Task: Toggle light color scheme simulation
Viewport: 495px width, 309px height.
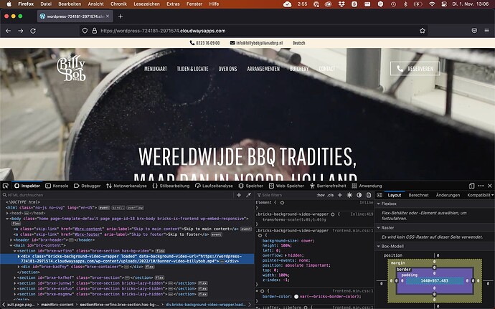Action: tap(349, 195)
